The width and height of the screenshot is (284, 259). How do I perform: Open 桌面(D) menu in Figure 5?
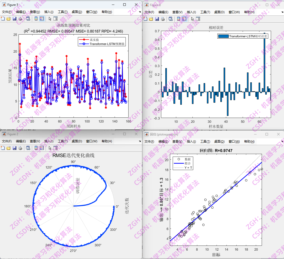[77, 12]
